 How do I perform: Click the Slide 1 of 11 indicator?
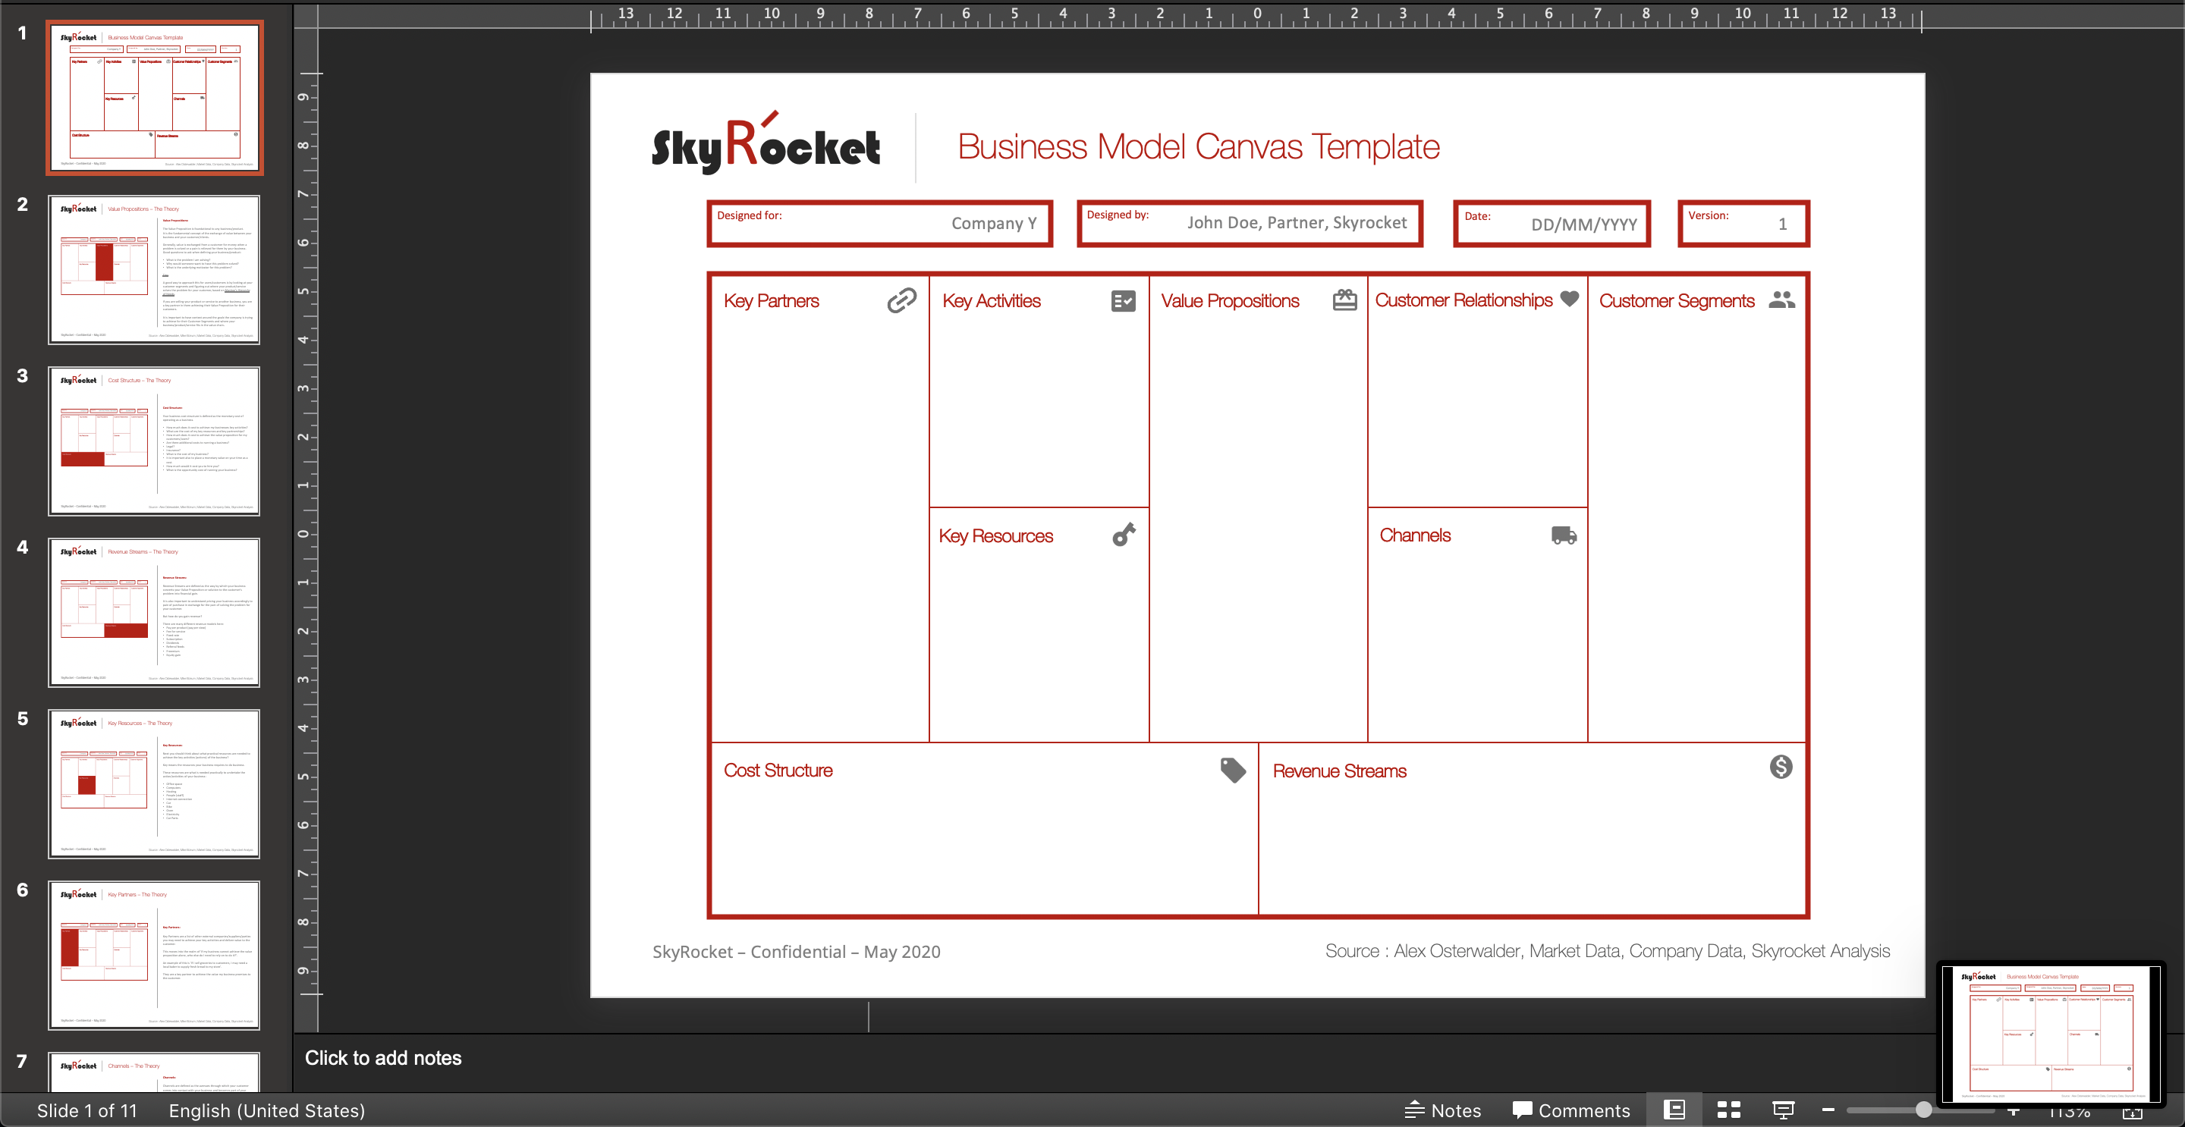(86, 1110)
